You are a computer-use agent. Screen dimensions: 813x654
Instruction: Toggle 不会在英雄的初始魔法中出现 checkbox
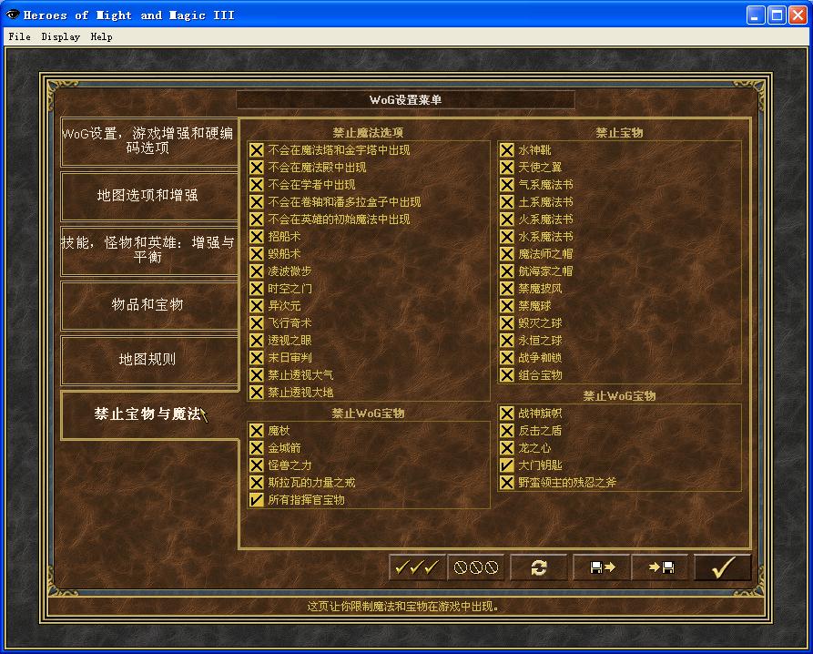256,219
